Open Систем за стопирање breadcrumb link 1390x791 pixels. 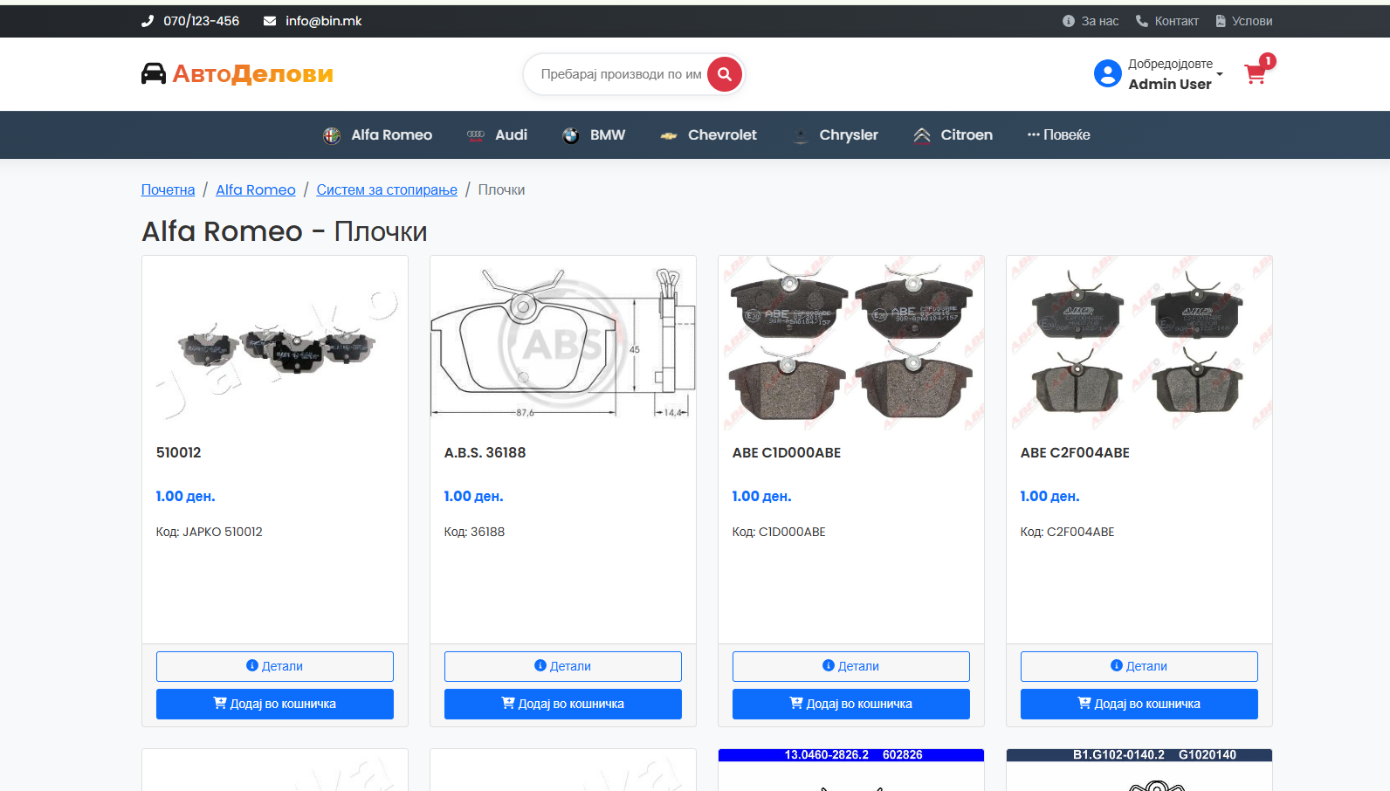387,189
